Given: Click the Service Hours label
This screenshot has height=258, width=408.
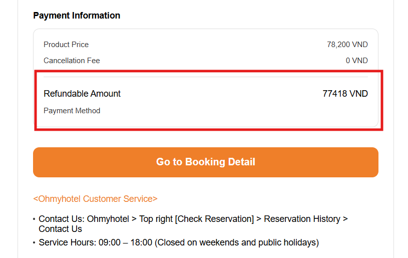Looking at the screenshot, I should click(x=68, y=242).
